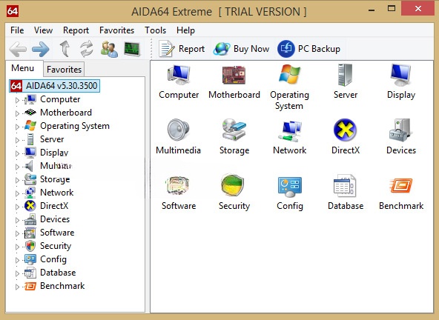The height and width of the screenshot is (320, 439).
Task: Open the Benchmark icon in right pane
Action: tap(401, 185)
